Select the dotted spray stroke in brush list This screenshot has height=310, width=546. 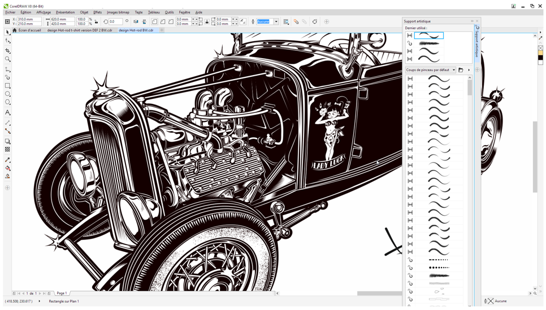439,268
